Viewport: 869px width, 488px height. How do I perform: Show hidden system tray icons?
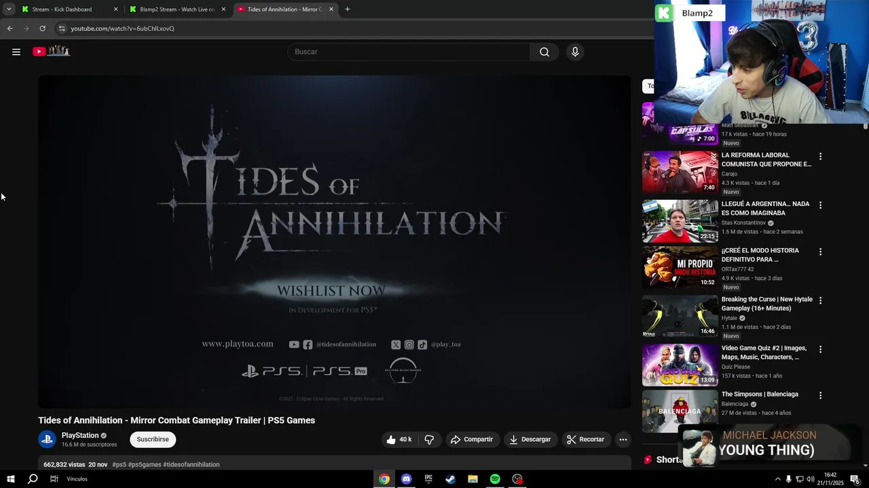pyautogui.click(x=777, y=479)
